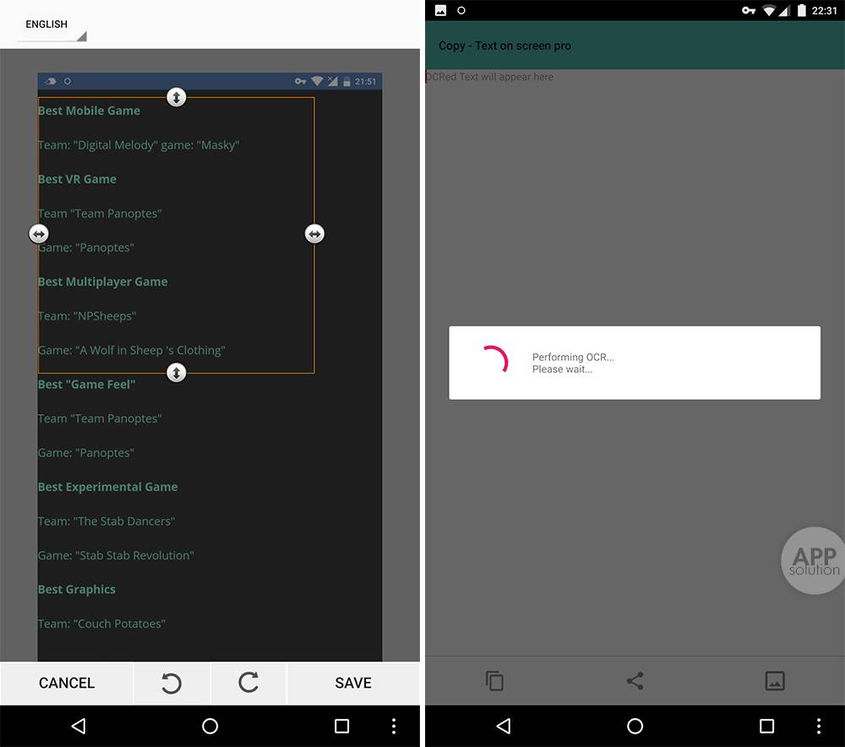
Task: Save the cropped selection
Action: (353, 683)
